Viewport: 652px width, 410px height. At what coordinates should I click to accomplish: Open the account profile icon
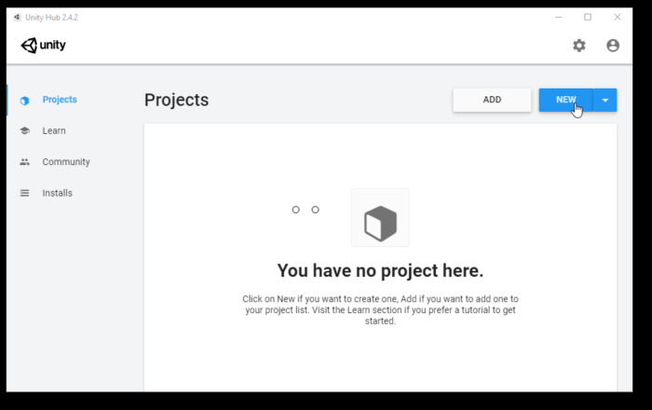point(613,46)
